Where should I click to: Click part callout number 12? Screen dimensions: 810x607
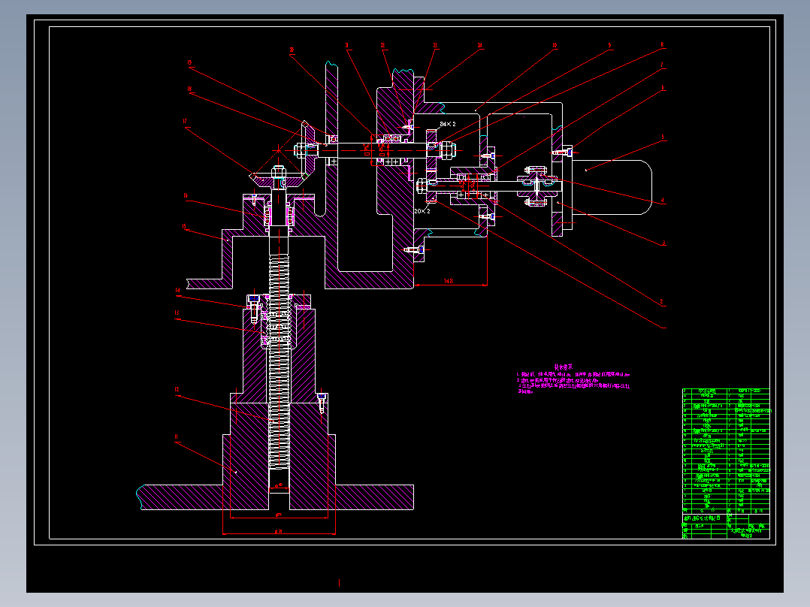click(177, 389)
